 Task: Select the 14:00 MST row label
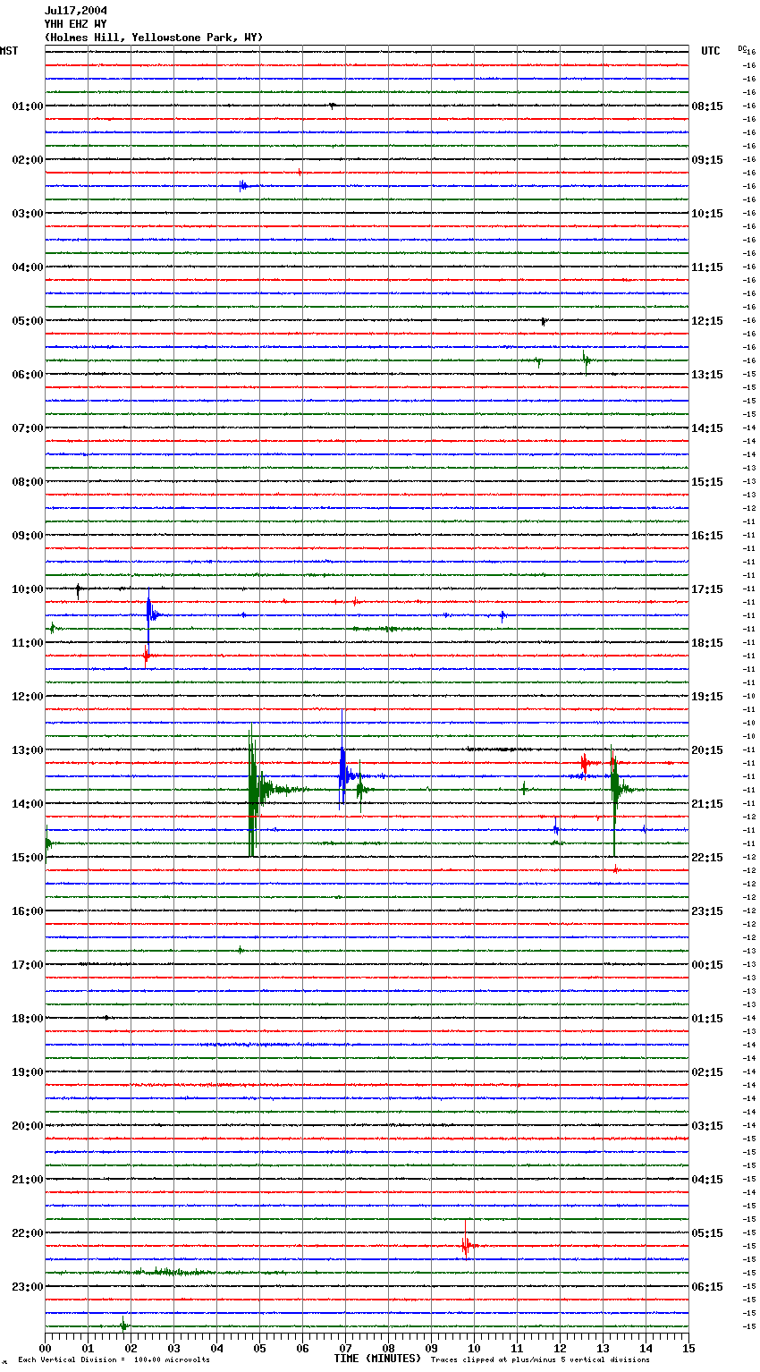click(x=28, y=804)
